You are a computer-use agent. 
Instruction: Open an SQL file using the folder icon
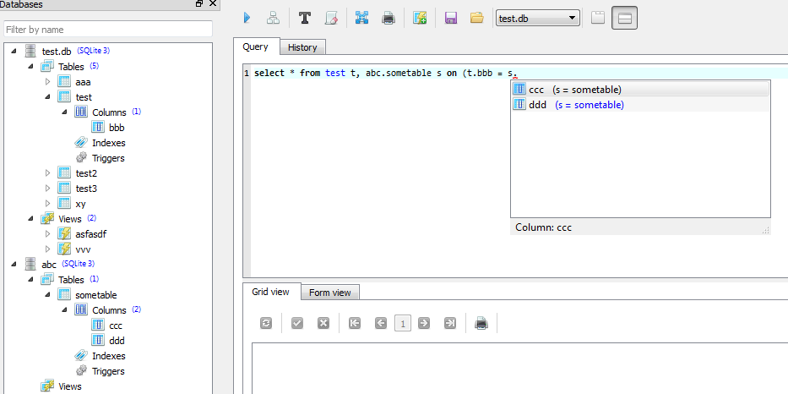[x=477, y=18]
